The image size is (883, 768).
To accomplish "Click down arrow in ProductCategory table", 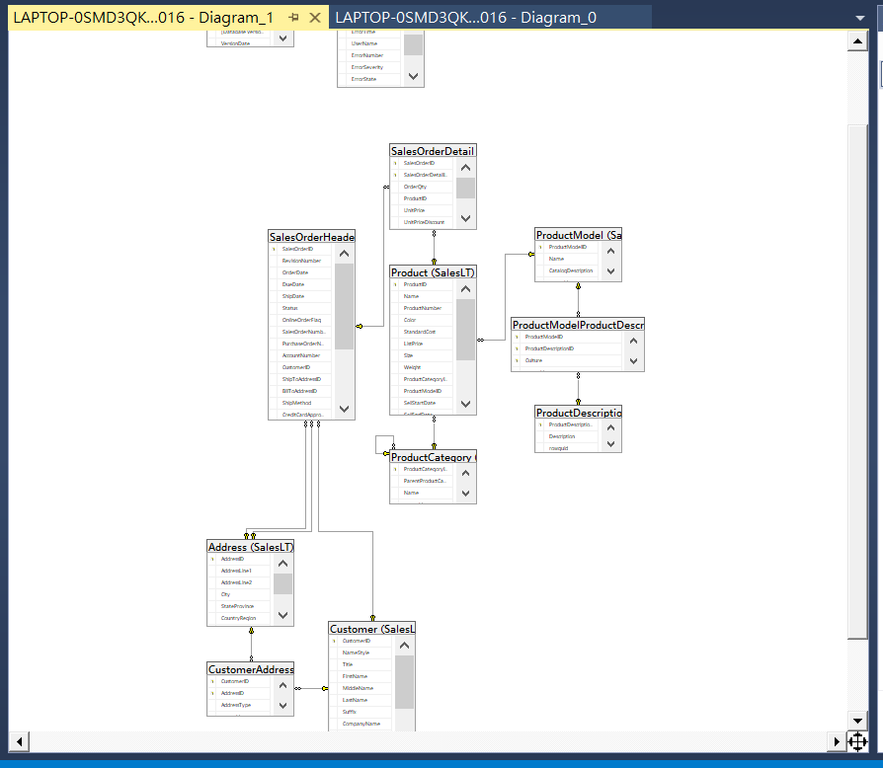I will 466,494.
